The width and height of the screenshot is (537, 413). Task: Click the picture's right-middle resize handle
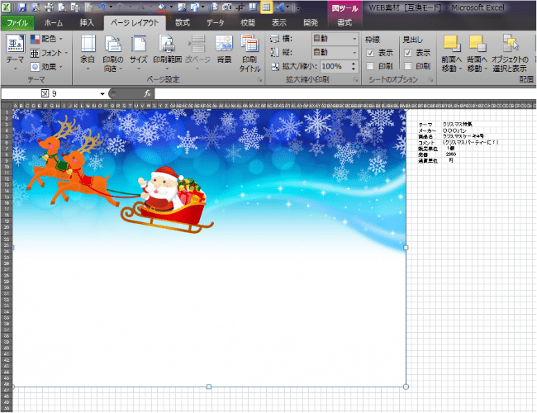406,248
